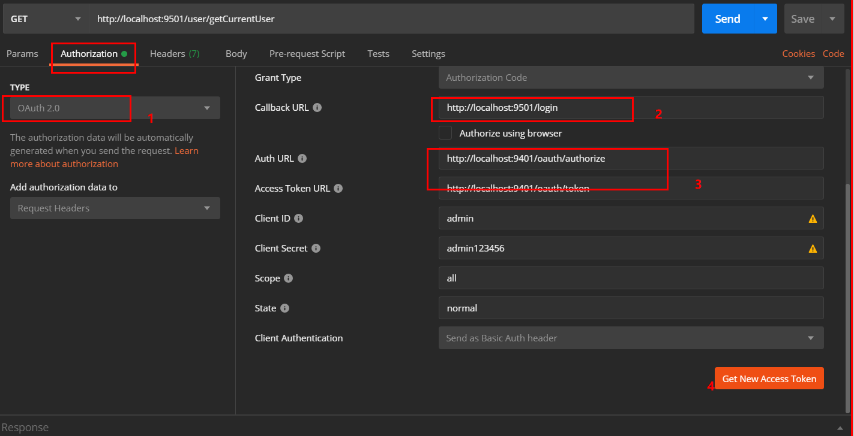This screenshot has height=436, width=854.
Task: Click the Client ID info icon
Action: pos(299,219)
